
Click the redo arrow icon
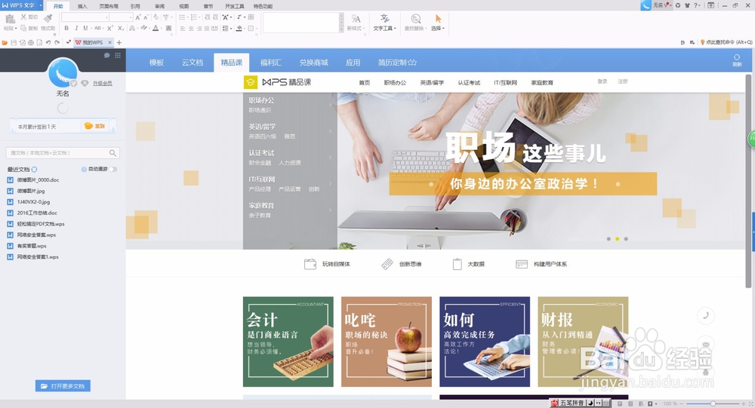57,43
